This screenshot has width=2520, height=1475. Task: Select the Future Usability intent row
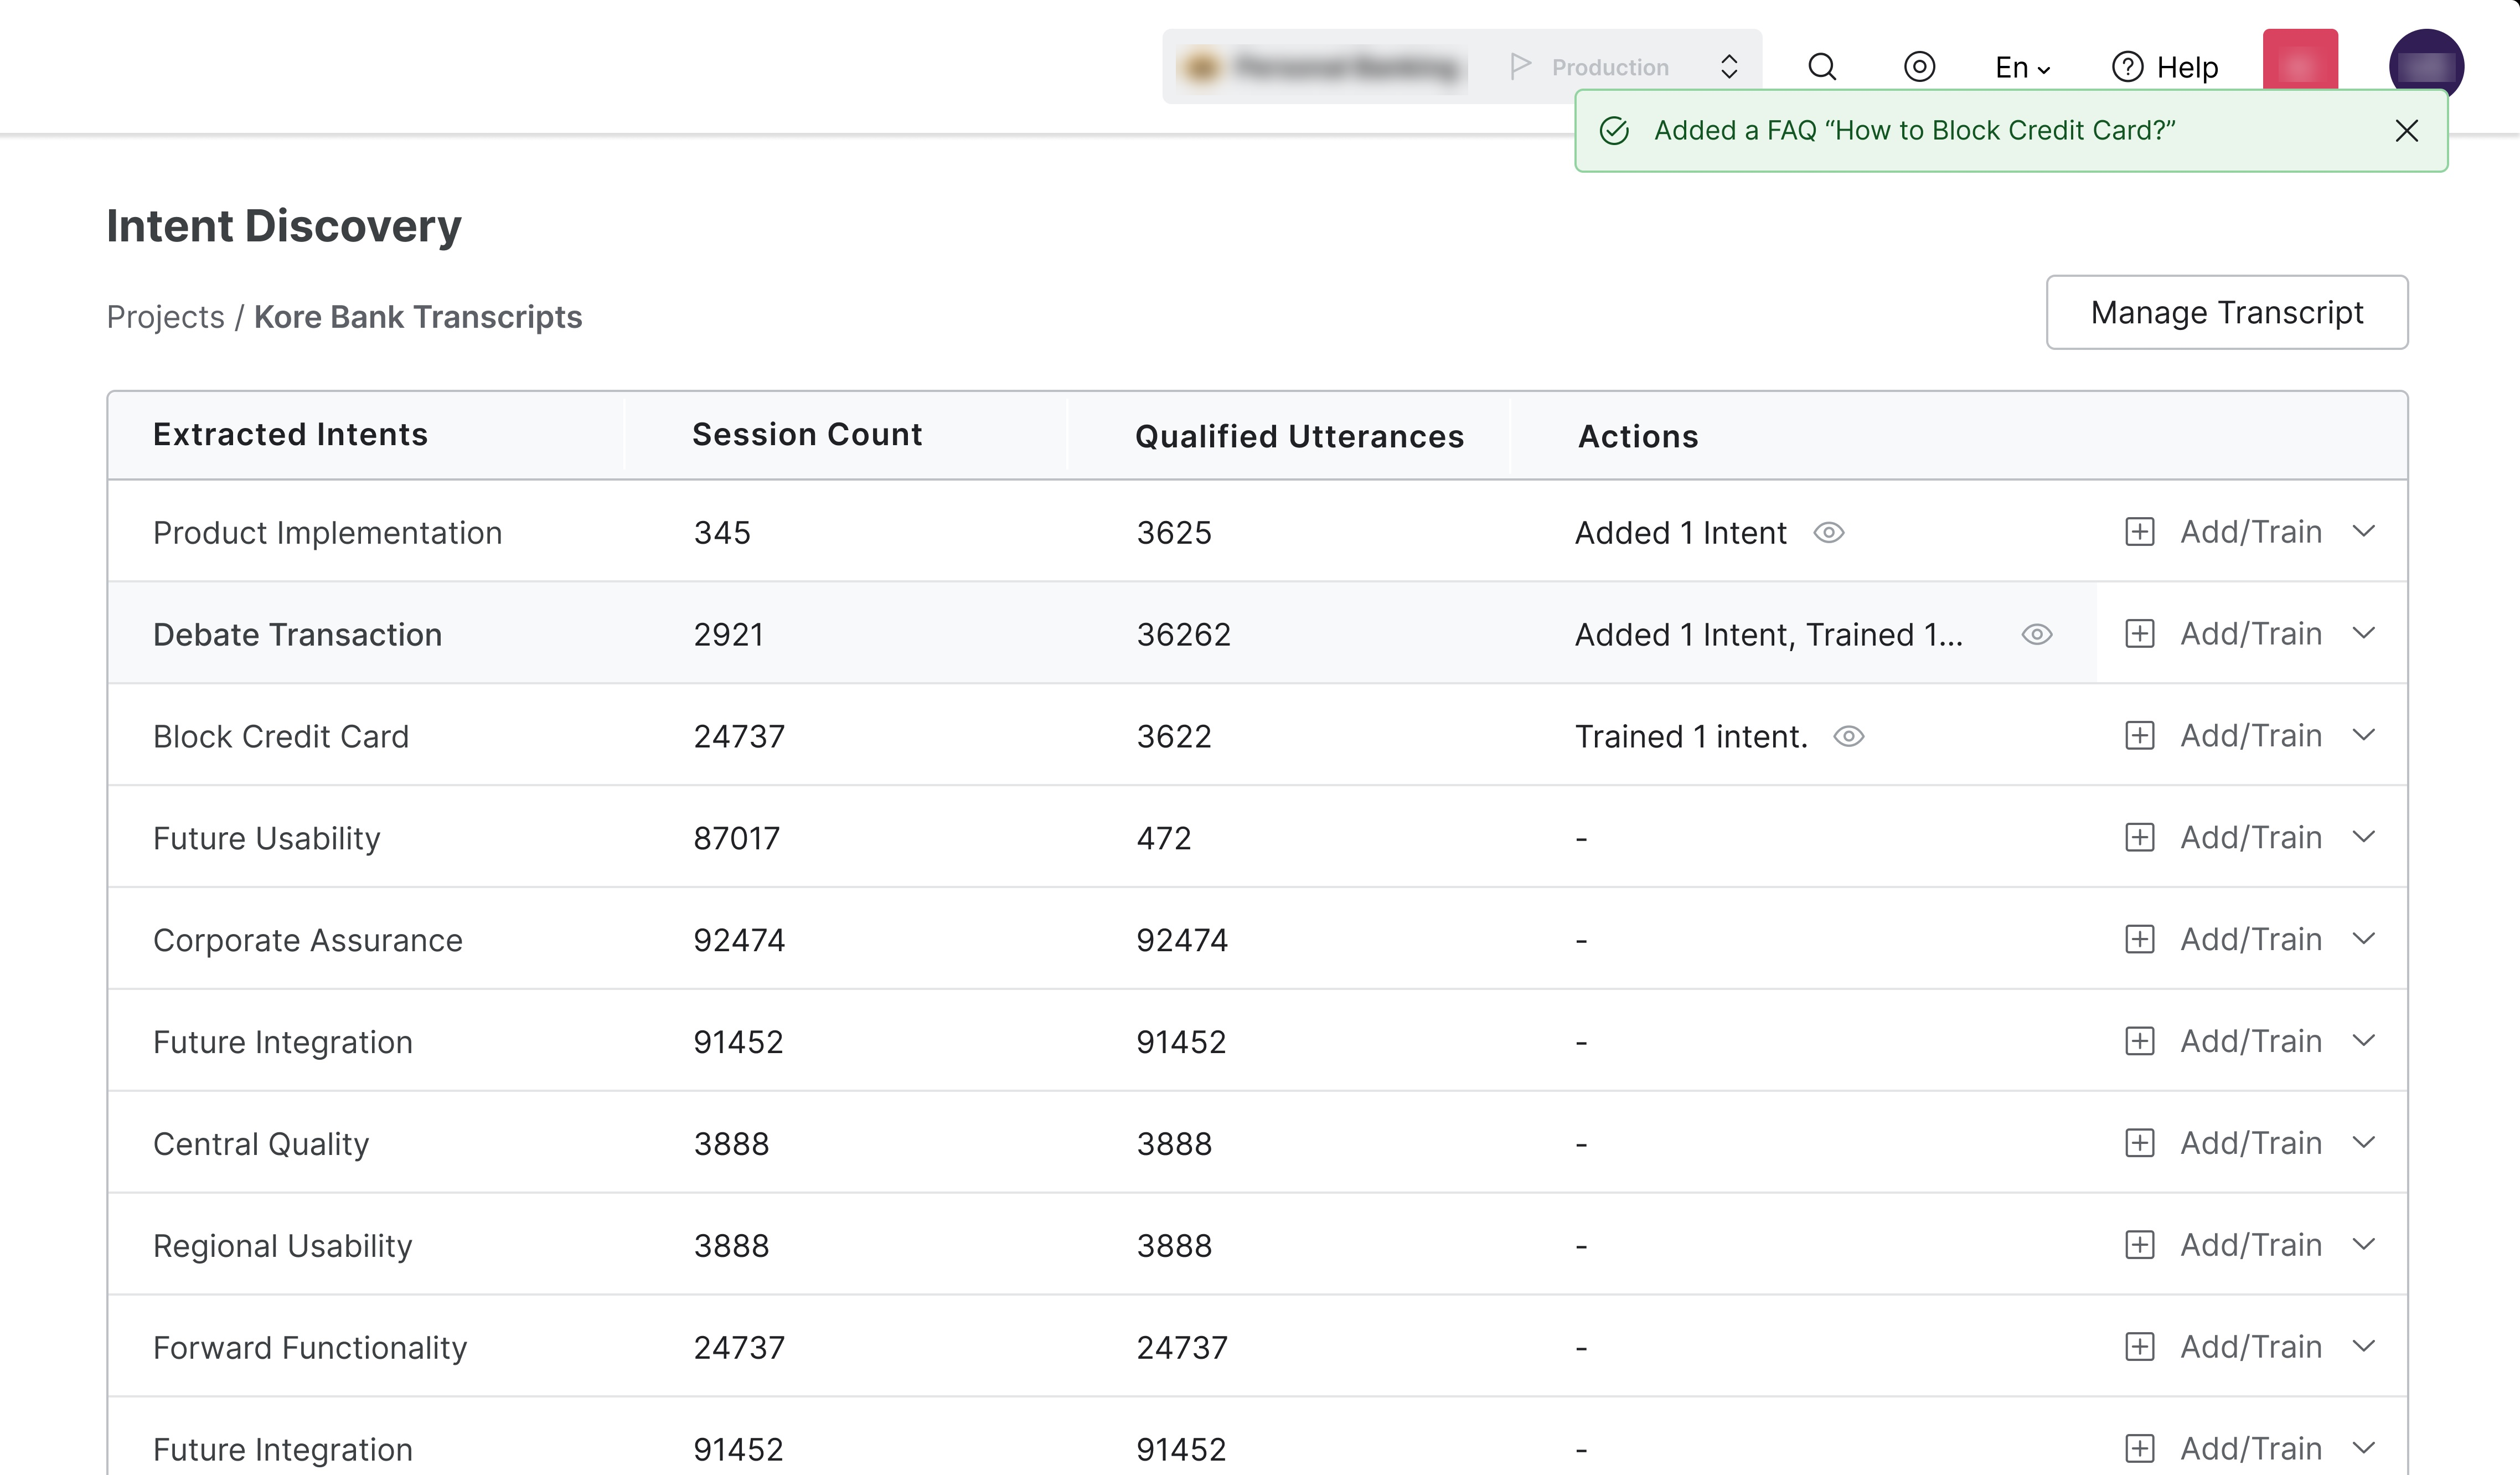pos(267,838)
